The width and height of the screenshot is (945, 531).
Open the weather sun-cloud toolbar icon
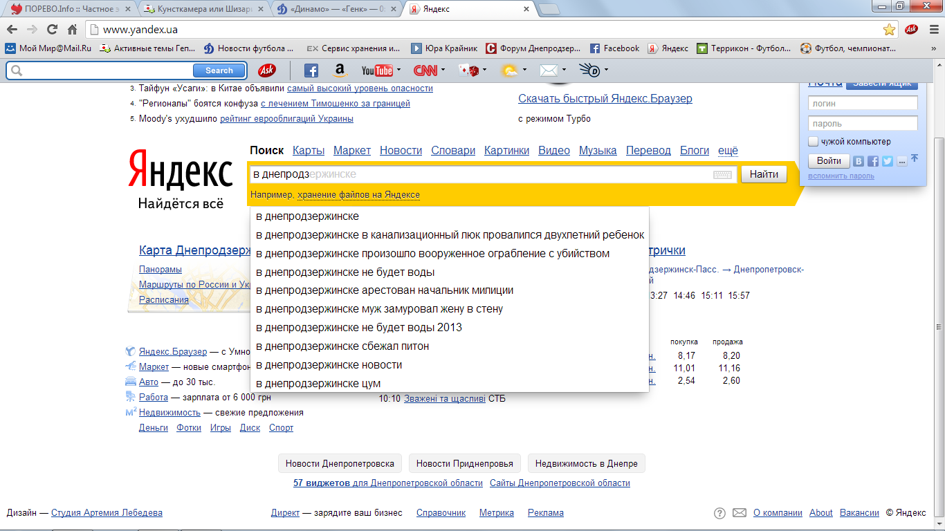pyautogui.click(x=510, y=71)
